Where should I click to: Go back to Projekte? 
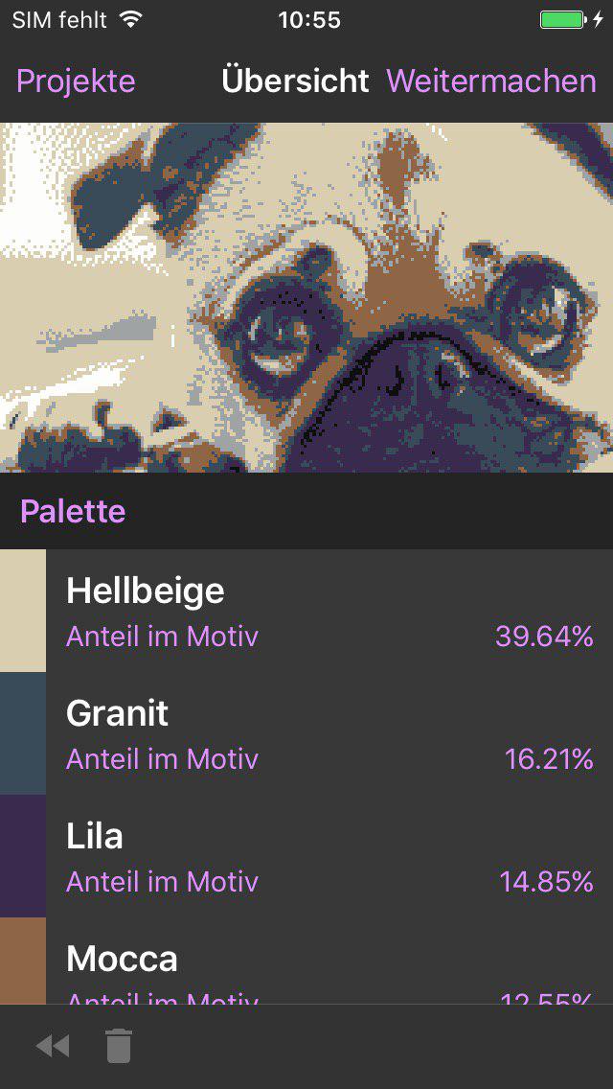[76, 81]
